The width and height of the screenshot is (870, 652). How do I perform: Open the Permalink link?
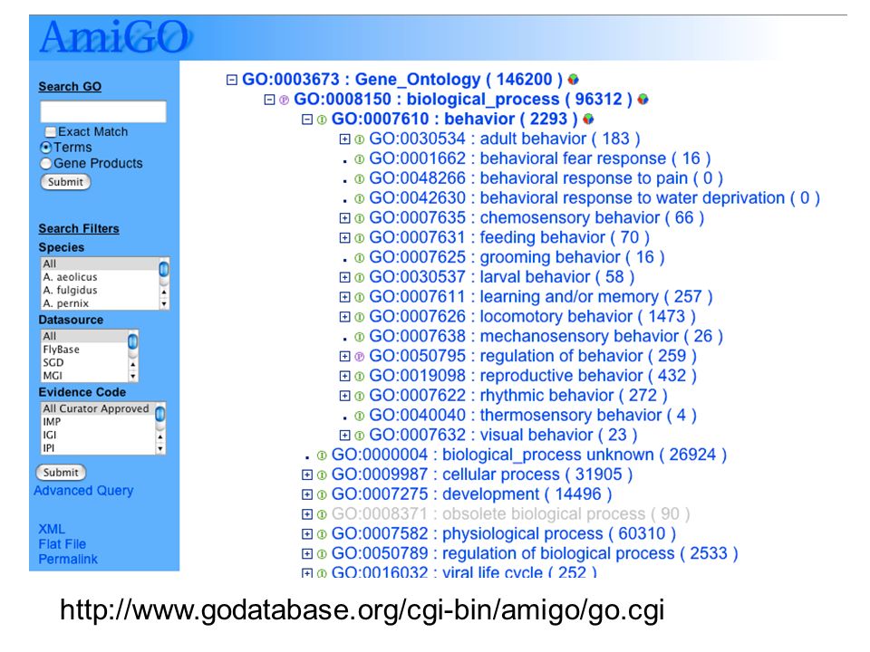pyautogui.click(x=68, y=559)
